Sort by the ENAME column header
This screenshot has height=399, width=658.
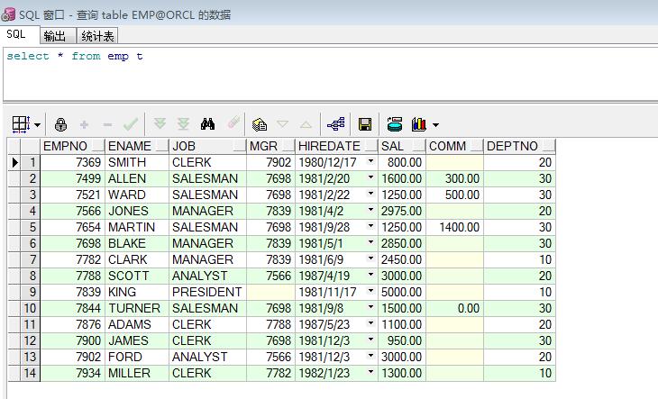[x=137, y=146]
